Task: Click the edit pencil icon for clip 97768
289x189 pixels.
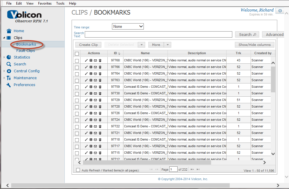Action: point(86,60)
